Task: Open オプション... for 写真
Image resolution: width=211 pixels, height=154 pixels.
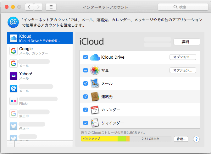Action: coord(183,70)
